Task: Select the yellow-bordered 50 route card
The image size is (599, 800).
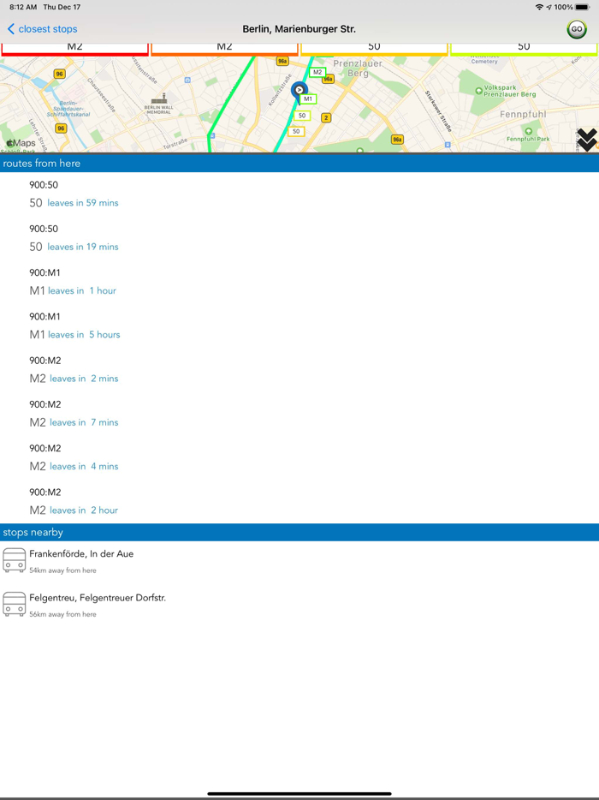Action: click(x=374, y=49)
